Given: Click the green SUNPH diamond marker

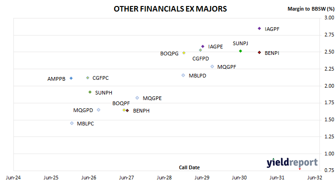Looking at the screenshot, I should (90, 92).
